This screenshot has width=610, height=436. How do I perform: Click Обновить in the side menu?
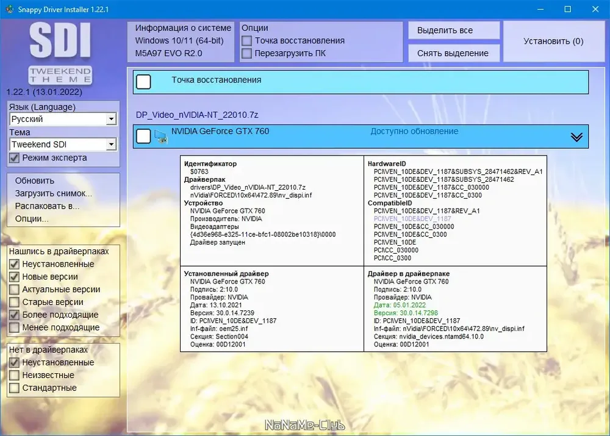(x=35, y=181)
